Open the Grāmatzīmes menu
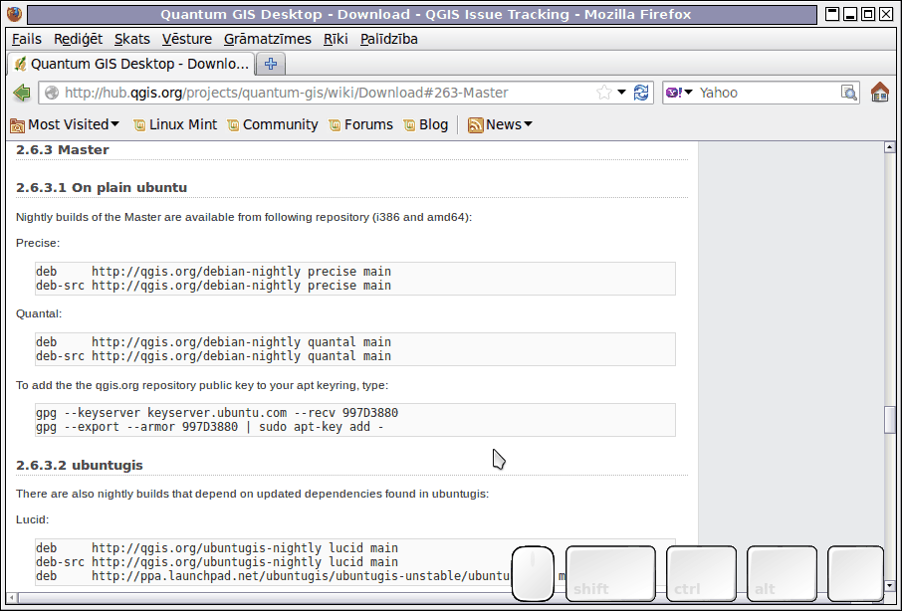This screenshot has width=902, height=611. point(268,39)
